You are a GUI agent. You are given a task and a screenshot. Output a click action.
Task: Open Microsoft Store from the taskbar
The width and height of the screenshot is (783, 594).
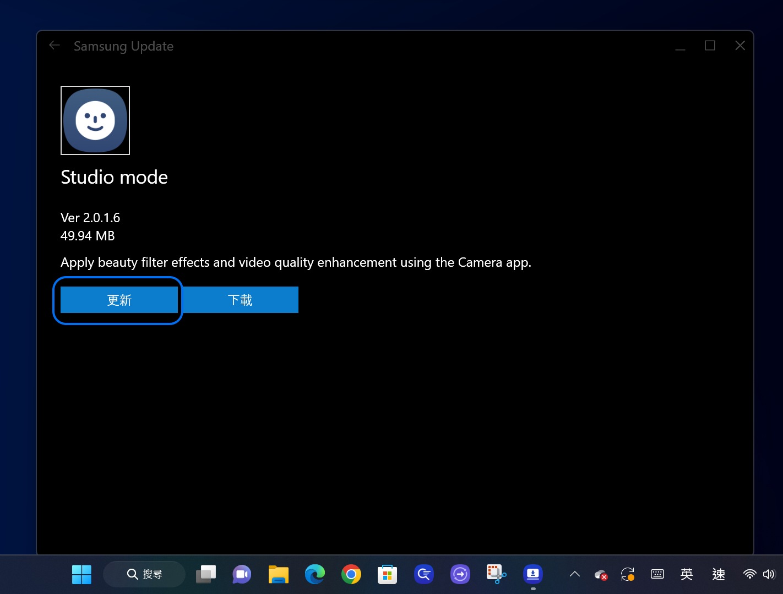[388, 574]
